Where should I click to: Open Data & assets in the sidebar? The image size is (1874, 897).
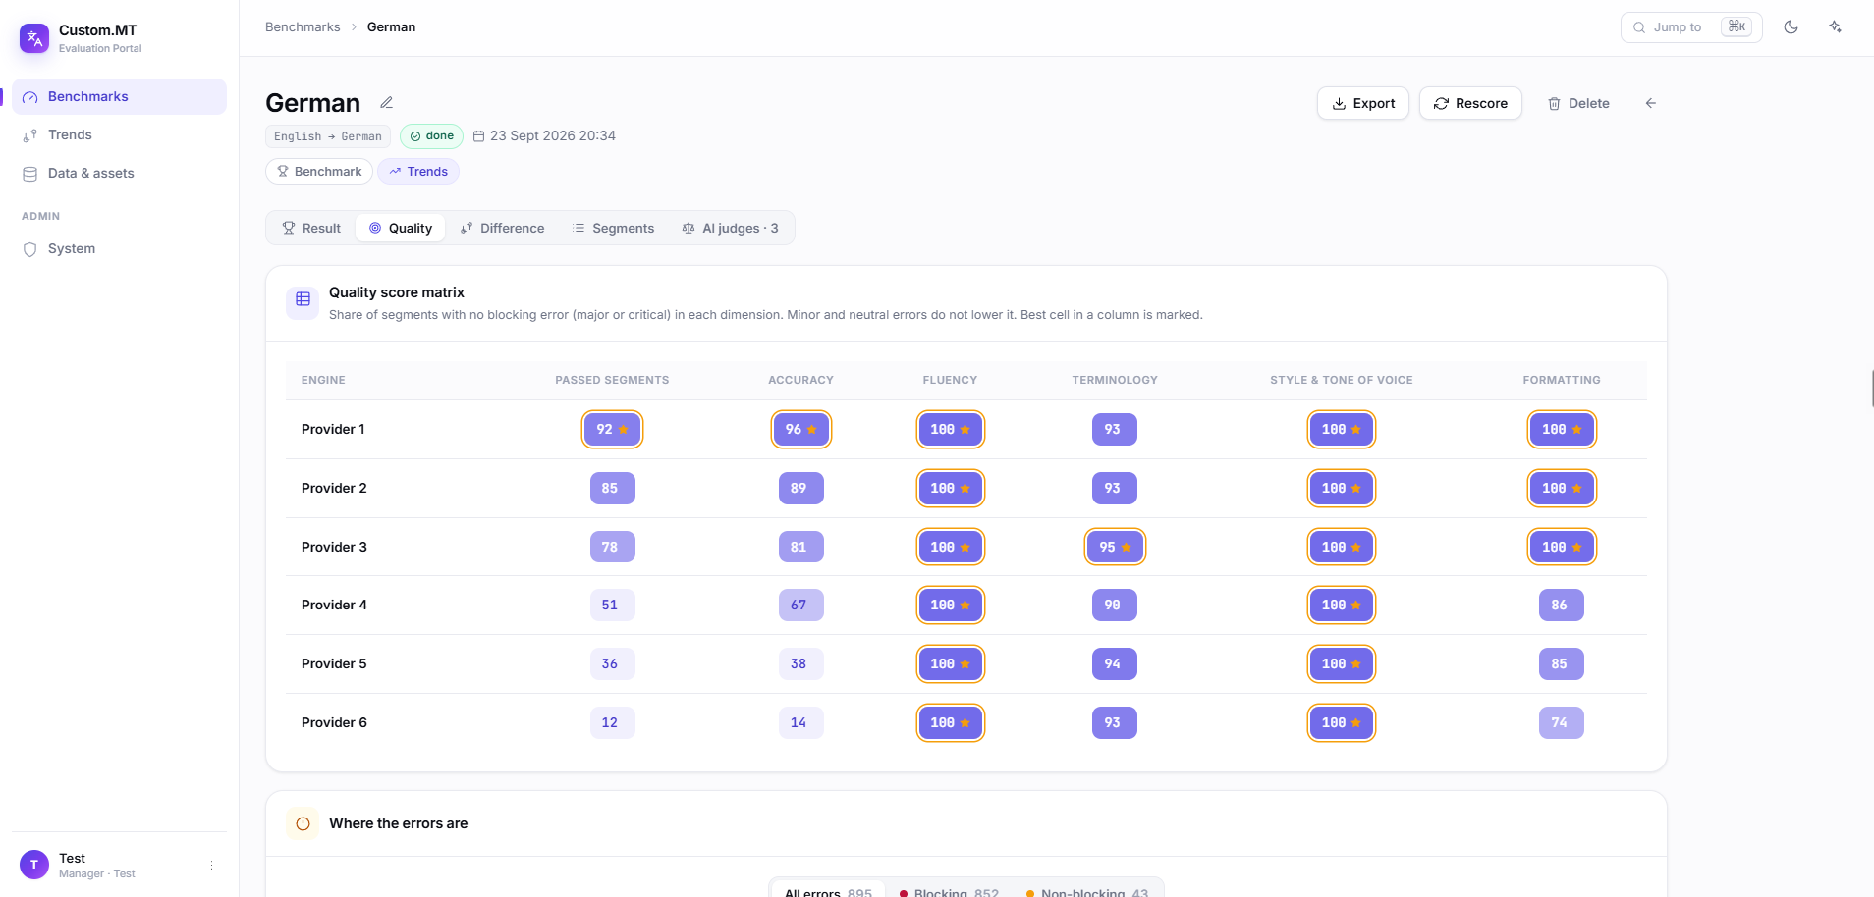point(119,173)
